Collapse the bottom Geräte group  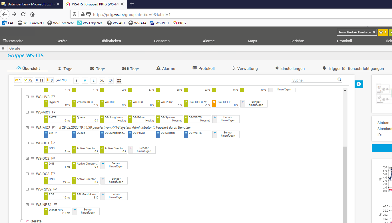22,221
